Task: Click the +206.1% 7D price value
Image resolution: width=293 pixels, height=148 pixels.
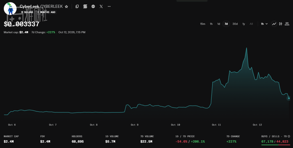Action: [198, 142]
